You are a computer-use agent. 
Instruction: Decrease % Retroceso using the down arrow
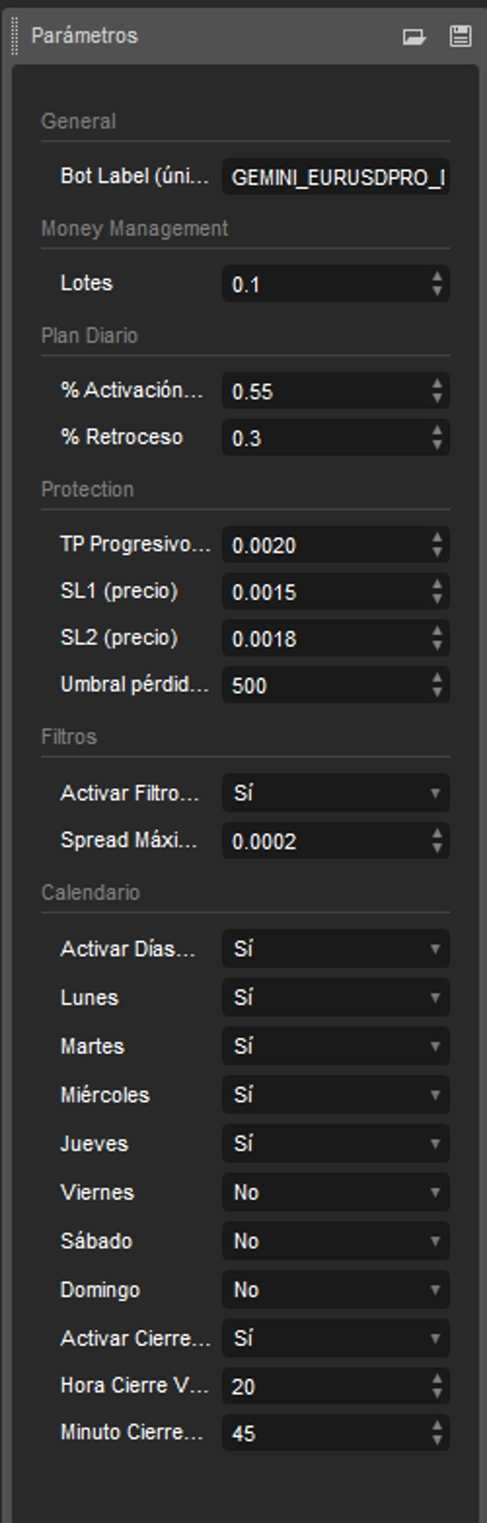point(437,445)
